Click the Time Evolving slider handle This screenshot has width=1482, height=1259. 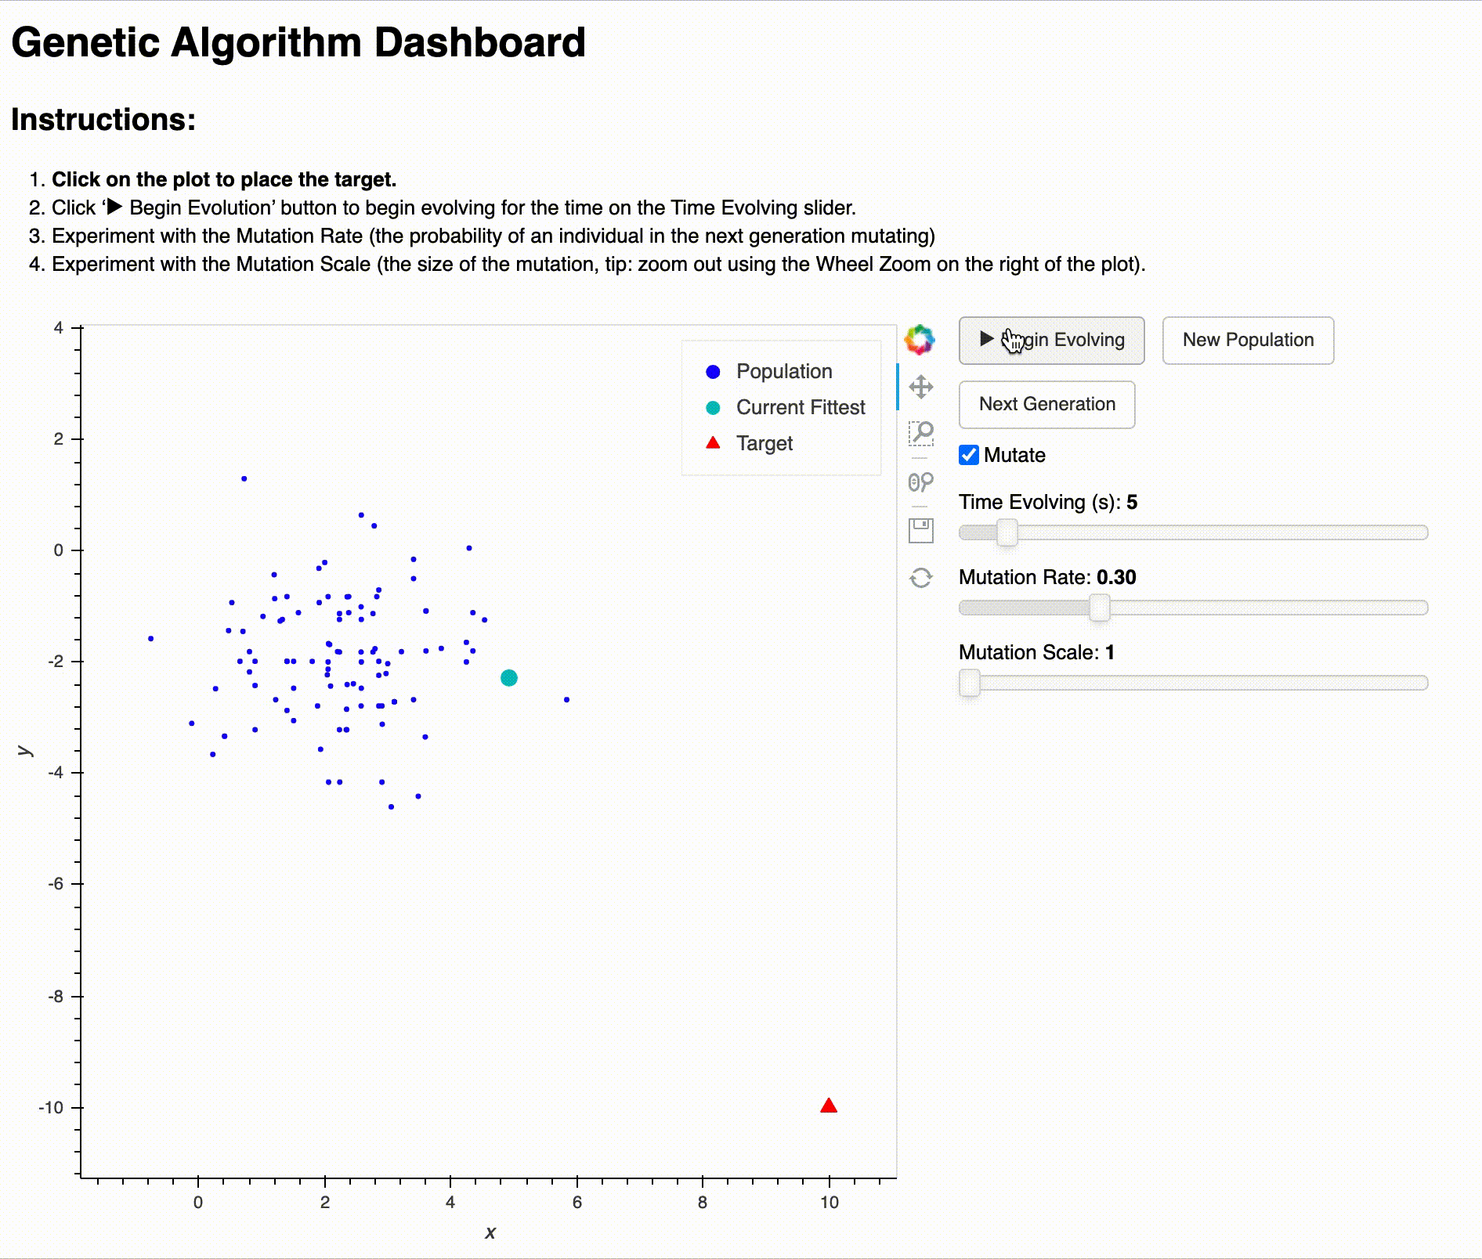(1007, 532)
